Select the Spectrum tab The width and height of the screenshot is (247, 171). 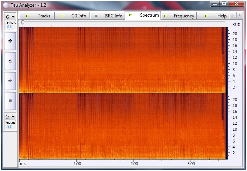[144, 16]
